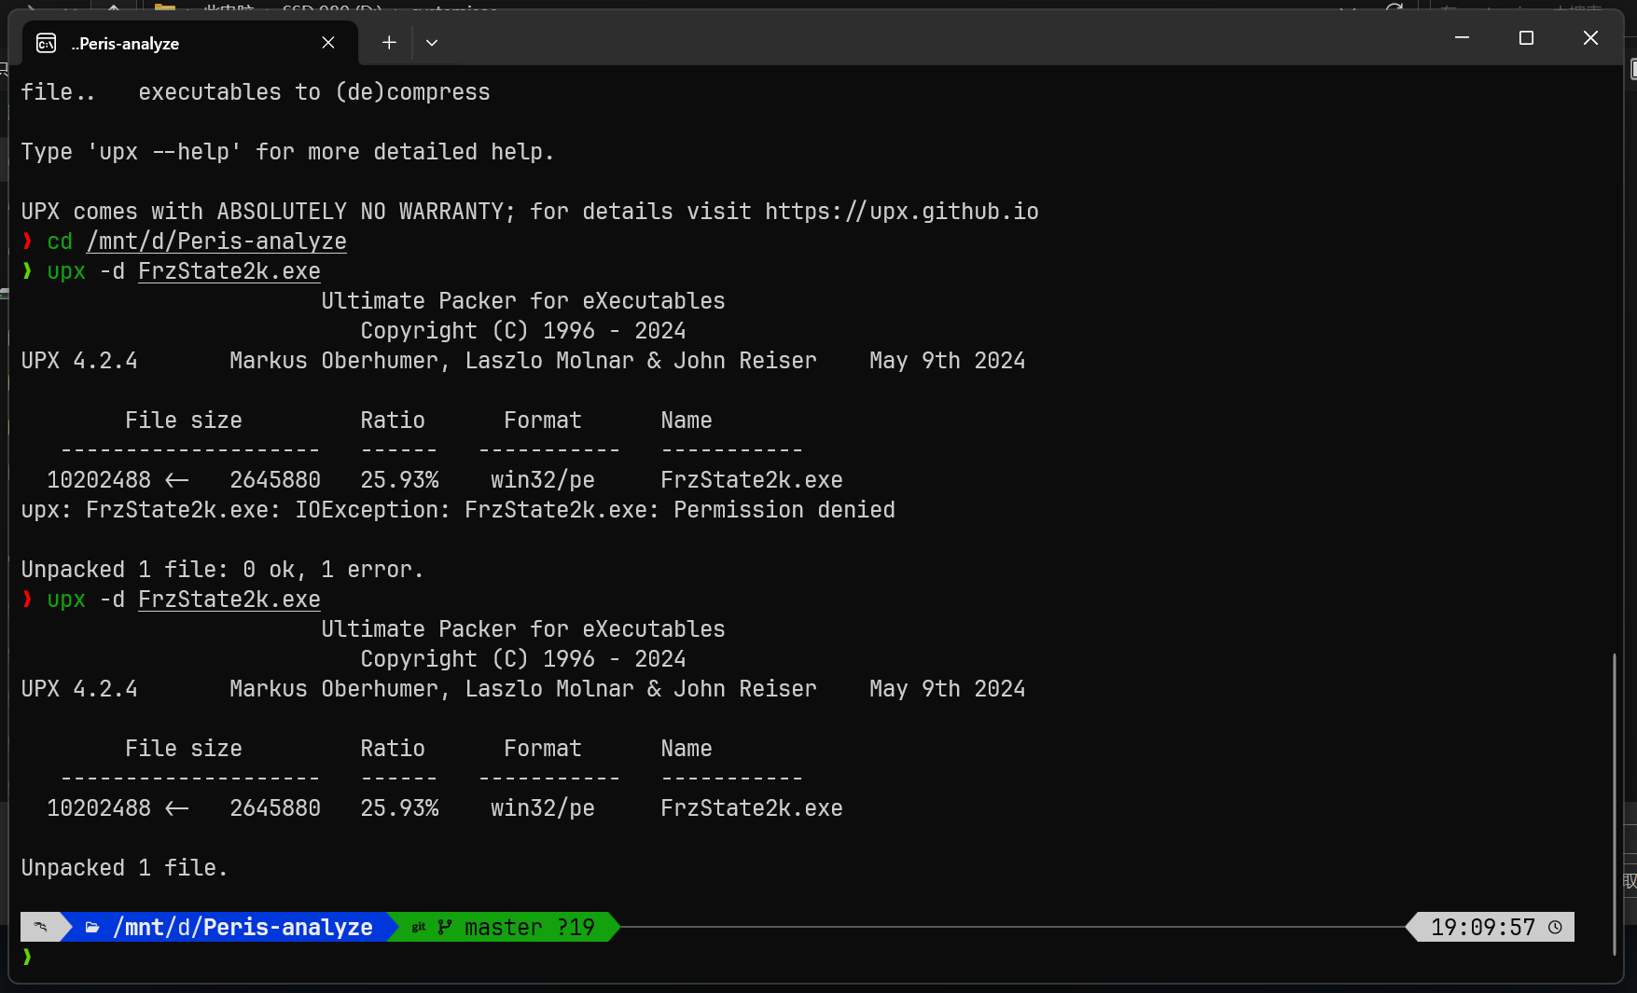Click FrzState2k.exe in the first upx command

click(x=229, y=271)
